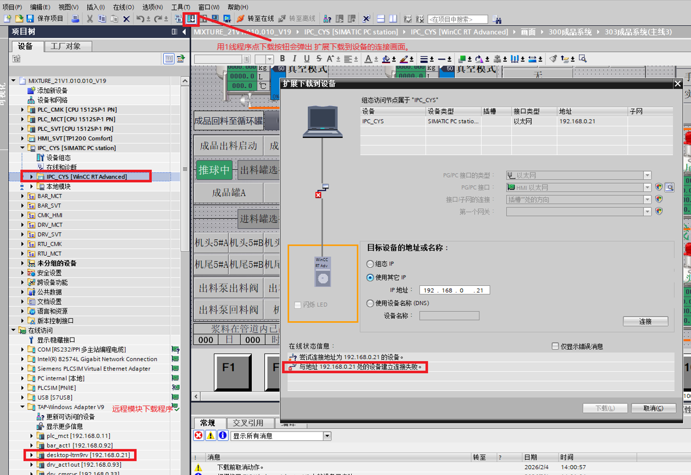Toggle italic text formatting
691x475 pixels.
click(295, 59)
